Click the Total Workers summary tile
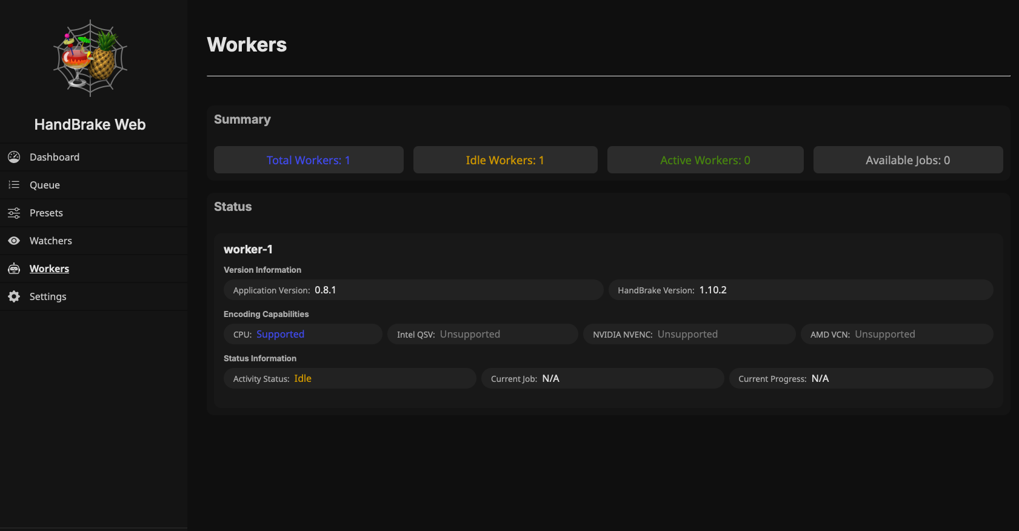Image resolution: width=1019 pixels, height=531 pixels. point(309,160)
